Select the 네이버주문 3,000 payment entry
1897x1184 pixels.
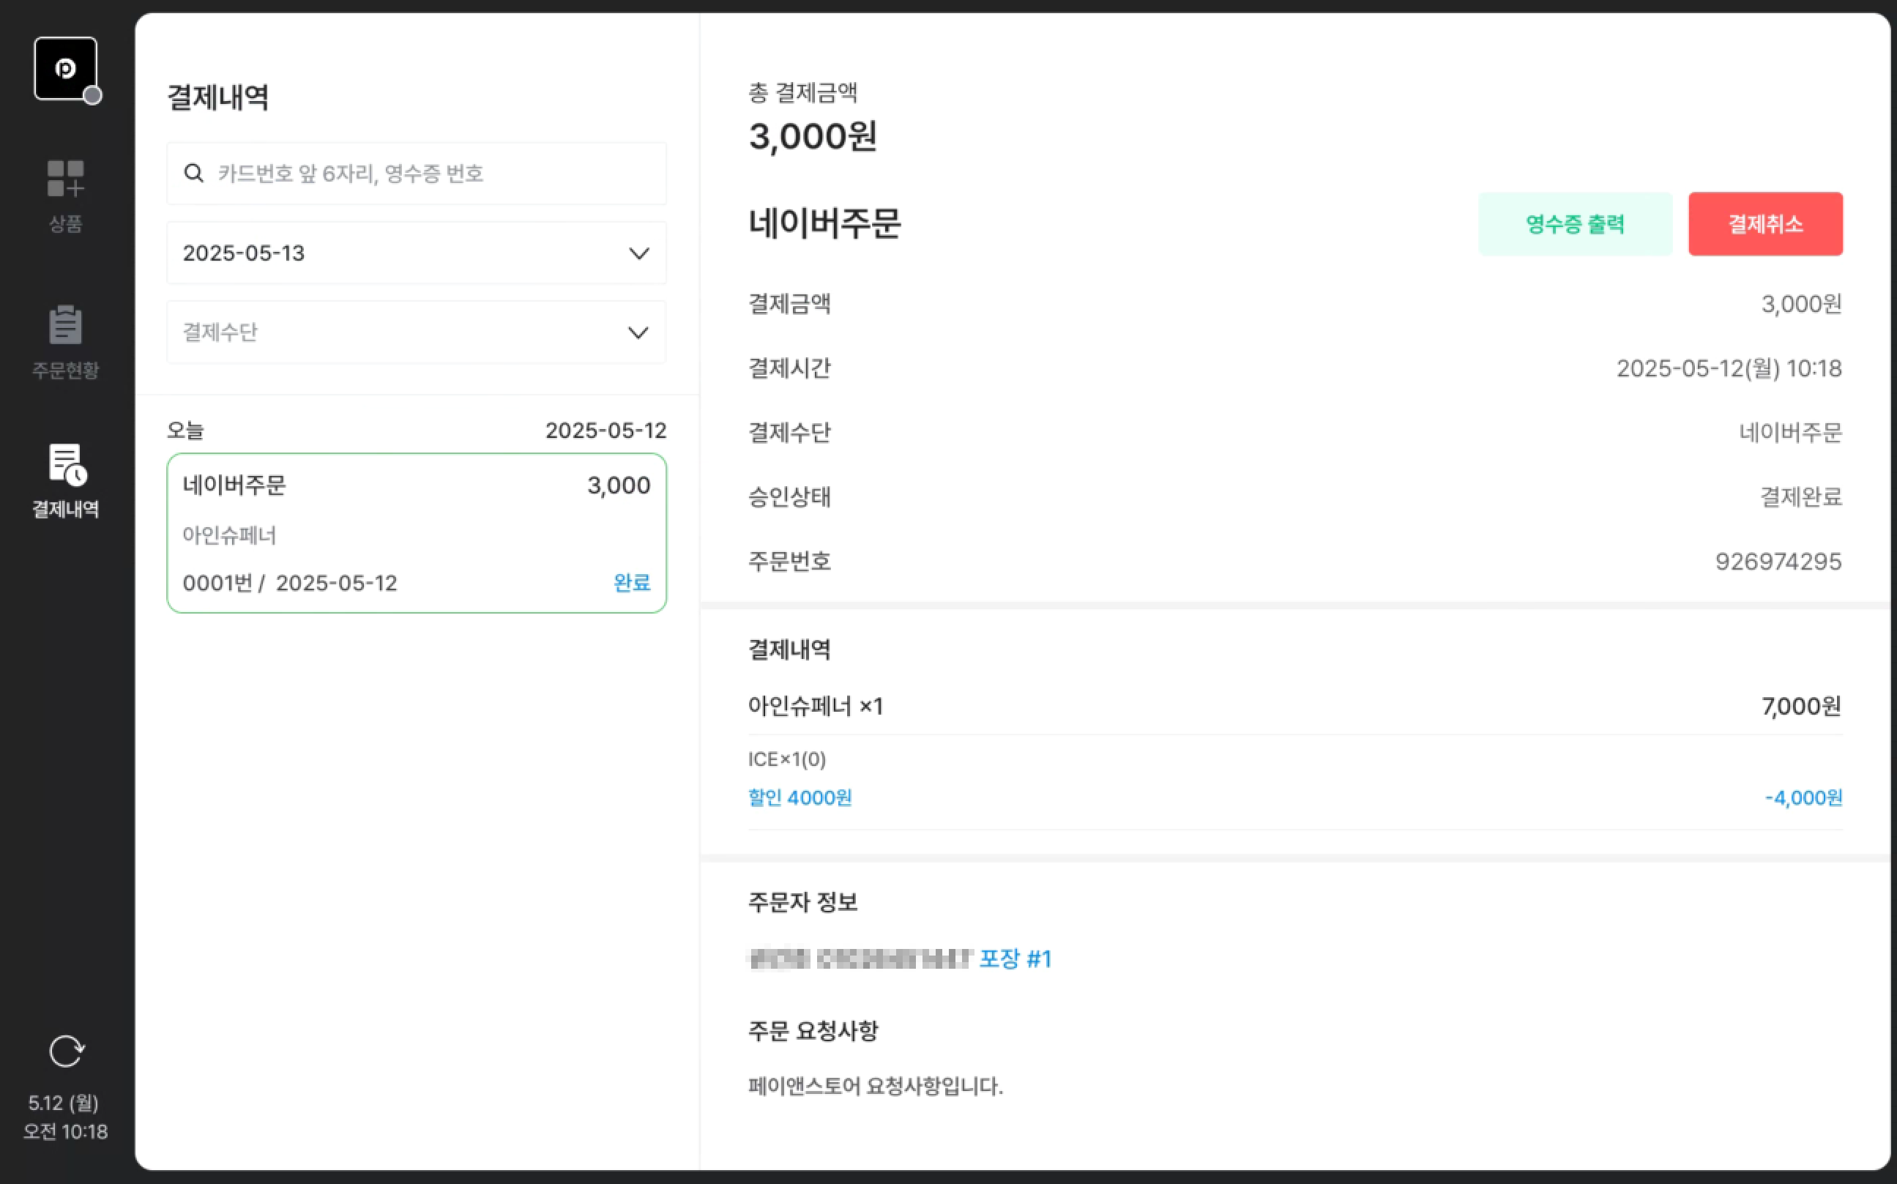(x=417, y=533)
